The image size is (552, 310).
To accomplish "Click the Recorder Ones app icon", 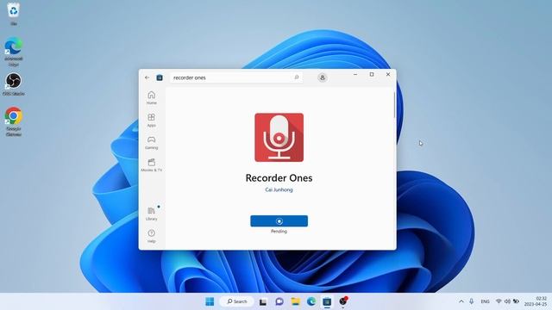I will (279, 138).
